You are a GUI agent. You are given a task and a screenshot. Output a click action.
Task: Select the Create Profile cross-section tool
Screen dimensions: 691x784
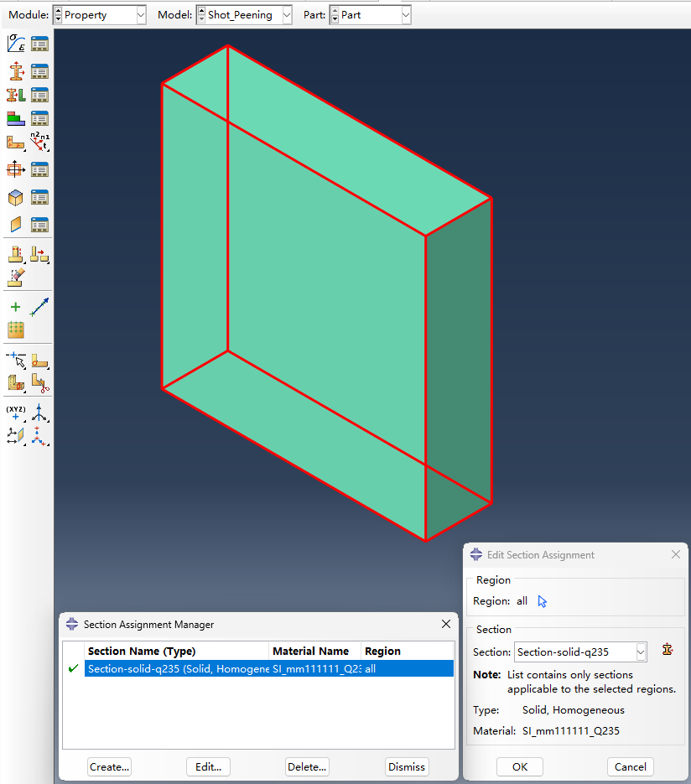tap(16, 169)
